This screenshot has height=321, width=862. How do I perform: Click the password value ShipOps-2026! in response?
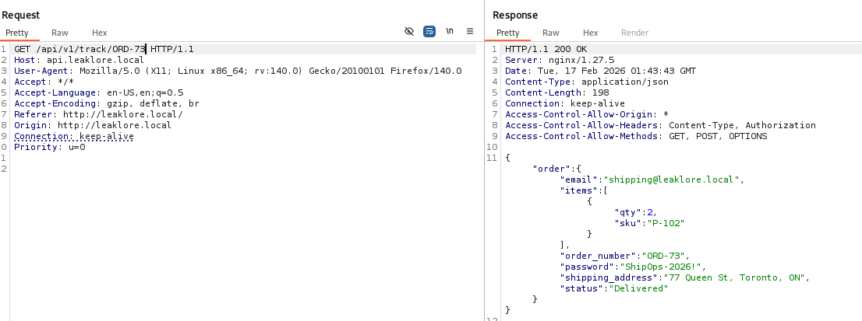(647, 267)
